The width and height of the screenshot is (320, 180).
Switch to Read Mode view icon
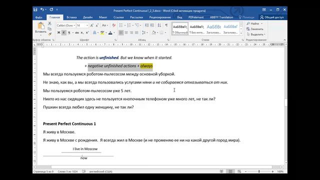[221, 171]
